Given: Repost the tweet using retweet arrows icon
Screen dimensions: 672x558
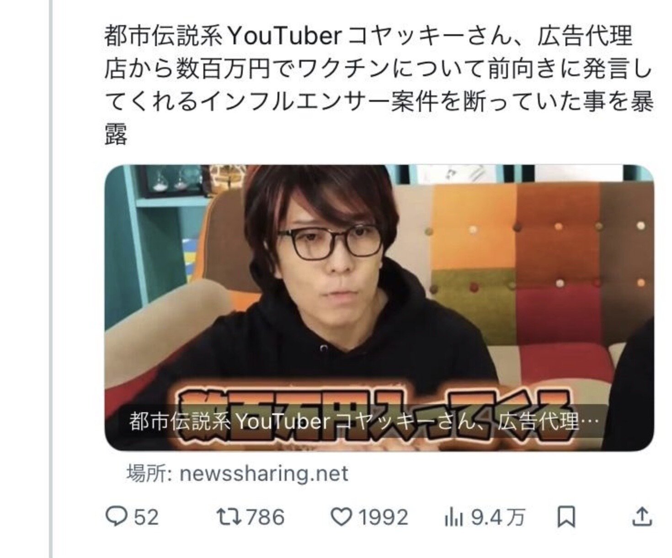Looking at the screenshot, I should 228,517.
